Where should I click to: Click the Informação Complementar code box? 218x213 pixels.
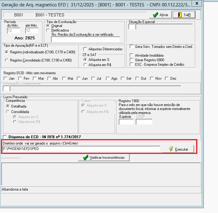pyautogui.click(x=6, y=88)
